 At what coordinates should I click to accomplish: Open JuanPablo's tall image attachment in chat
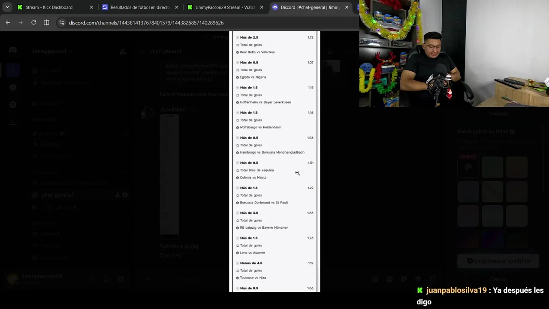pos(169,176)
